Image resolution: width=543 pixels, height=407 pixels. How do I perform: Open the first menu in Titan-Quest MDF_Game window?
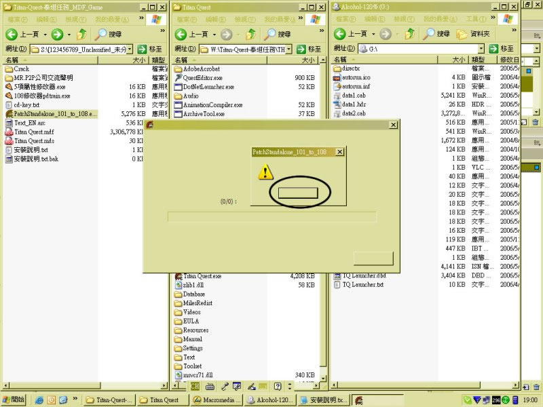pyautogui.click(x=17, y=20)
